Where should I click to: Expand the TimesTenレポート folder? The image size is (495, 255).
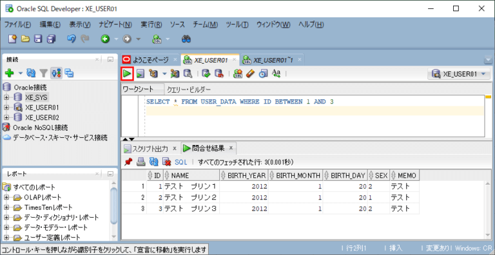click(6, 207)
